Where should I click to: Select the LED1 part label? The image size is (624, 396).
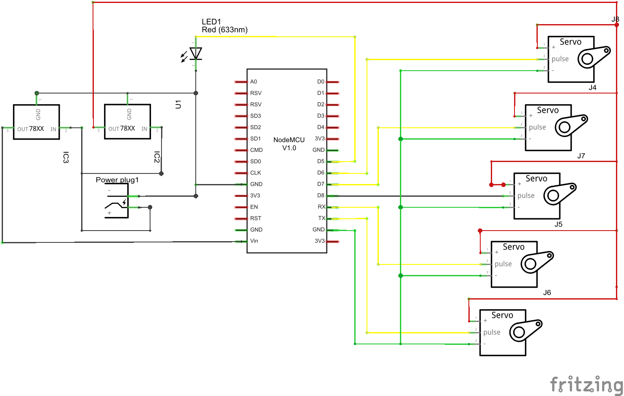click(211, 22)
